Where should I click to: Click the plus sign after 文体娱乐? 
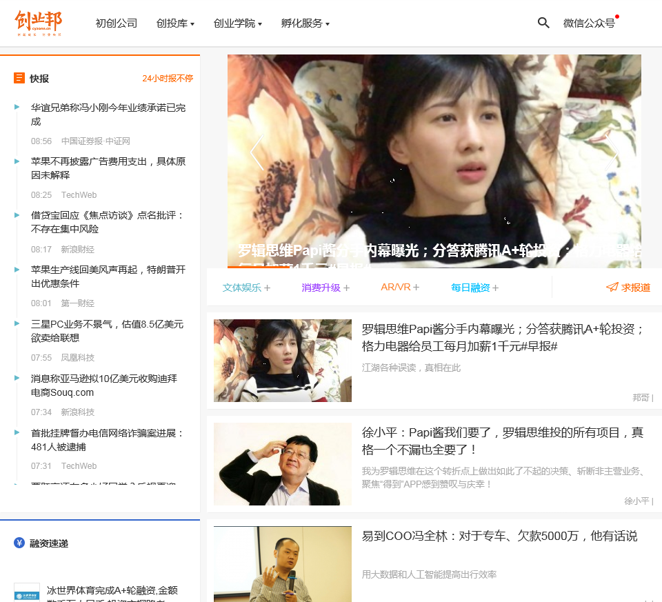point(268,288)
